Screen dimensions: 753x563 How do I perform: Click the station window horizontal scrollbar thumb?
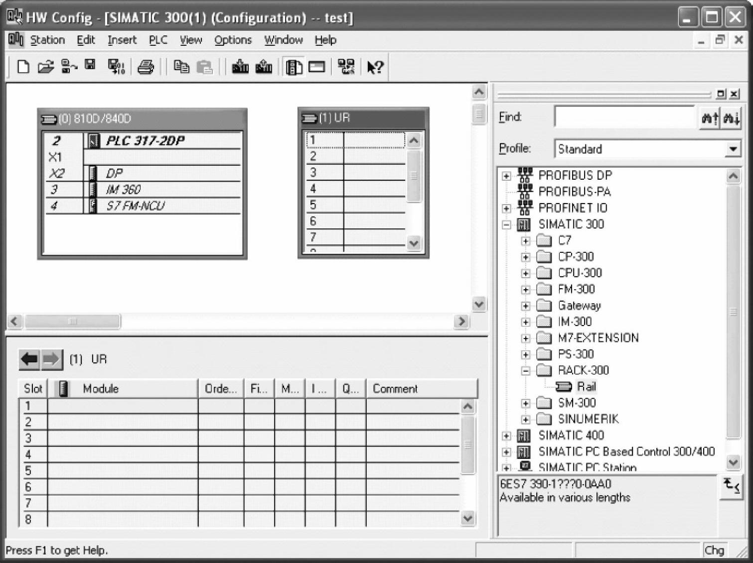[x=72, y=321]
